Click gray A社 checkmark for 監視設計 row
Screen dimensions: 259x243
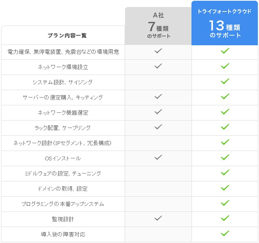coord(158,218)
